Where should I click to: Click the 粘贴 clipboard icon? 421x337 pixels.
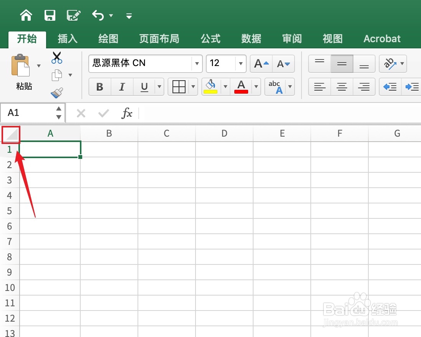[20, 65]
